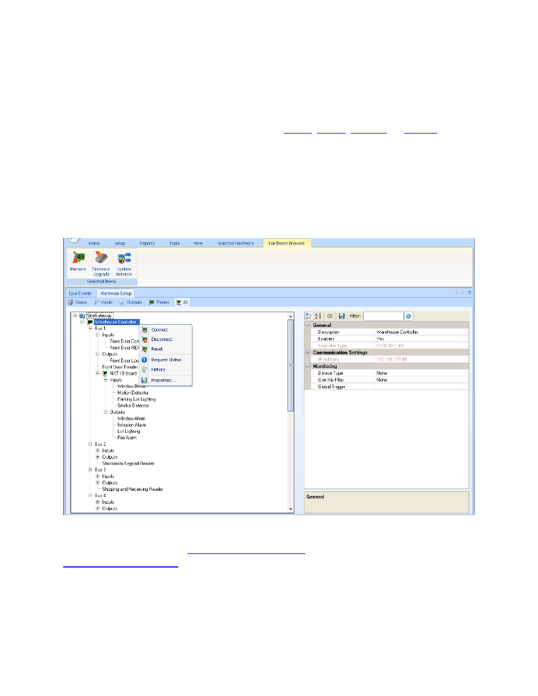Select the Fire Alarm output
Screen dimensions: 538x696
127,438
